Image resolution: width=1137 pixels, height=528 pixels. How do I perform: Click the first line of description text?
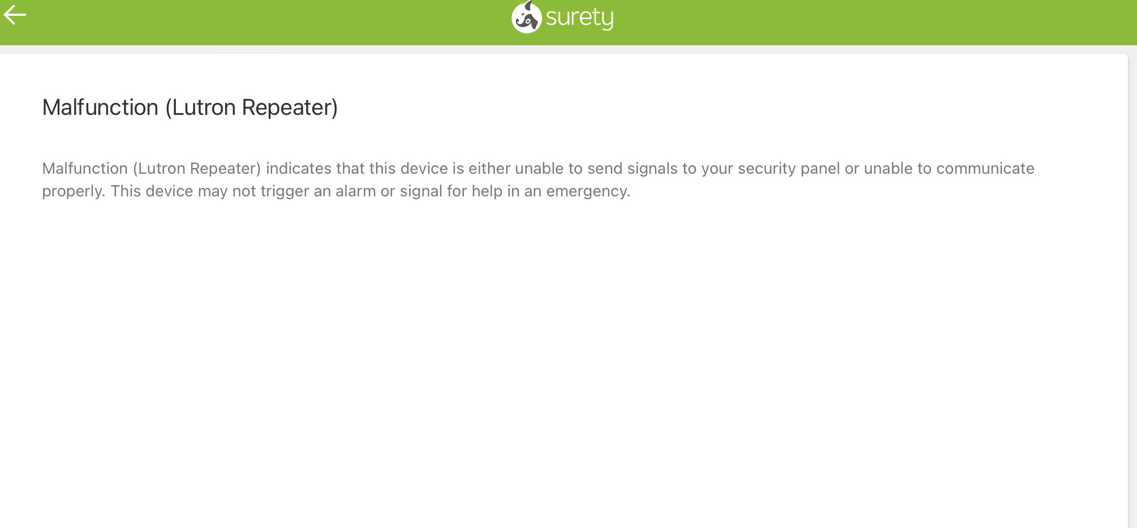pyautogui.click(x=537, y=169)
